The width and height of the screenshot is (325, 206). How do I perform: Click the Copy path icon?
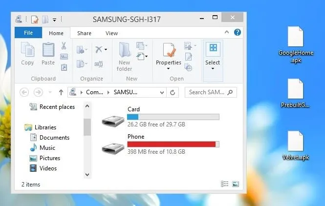click(x=64, y=57)
